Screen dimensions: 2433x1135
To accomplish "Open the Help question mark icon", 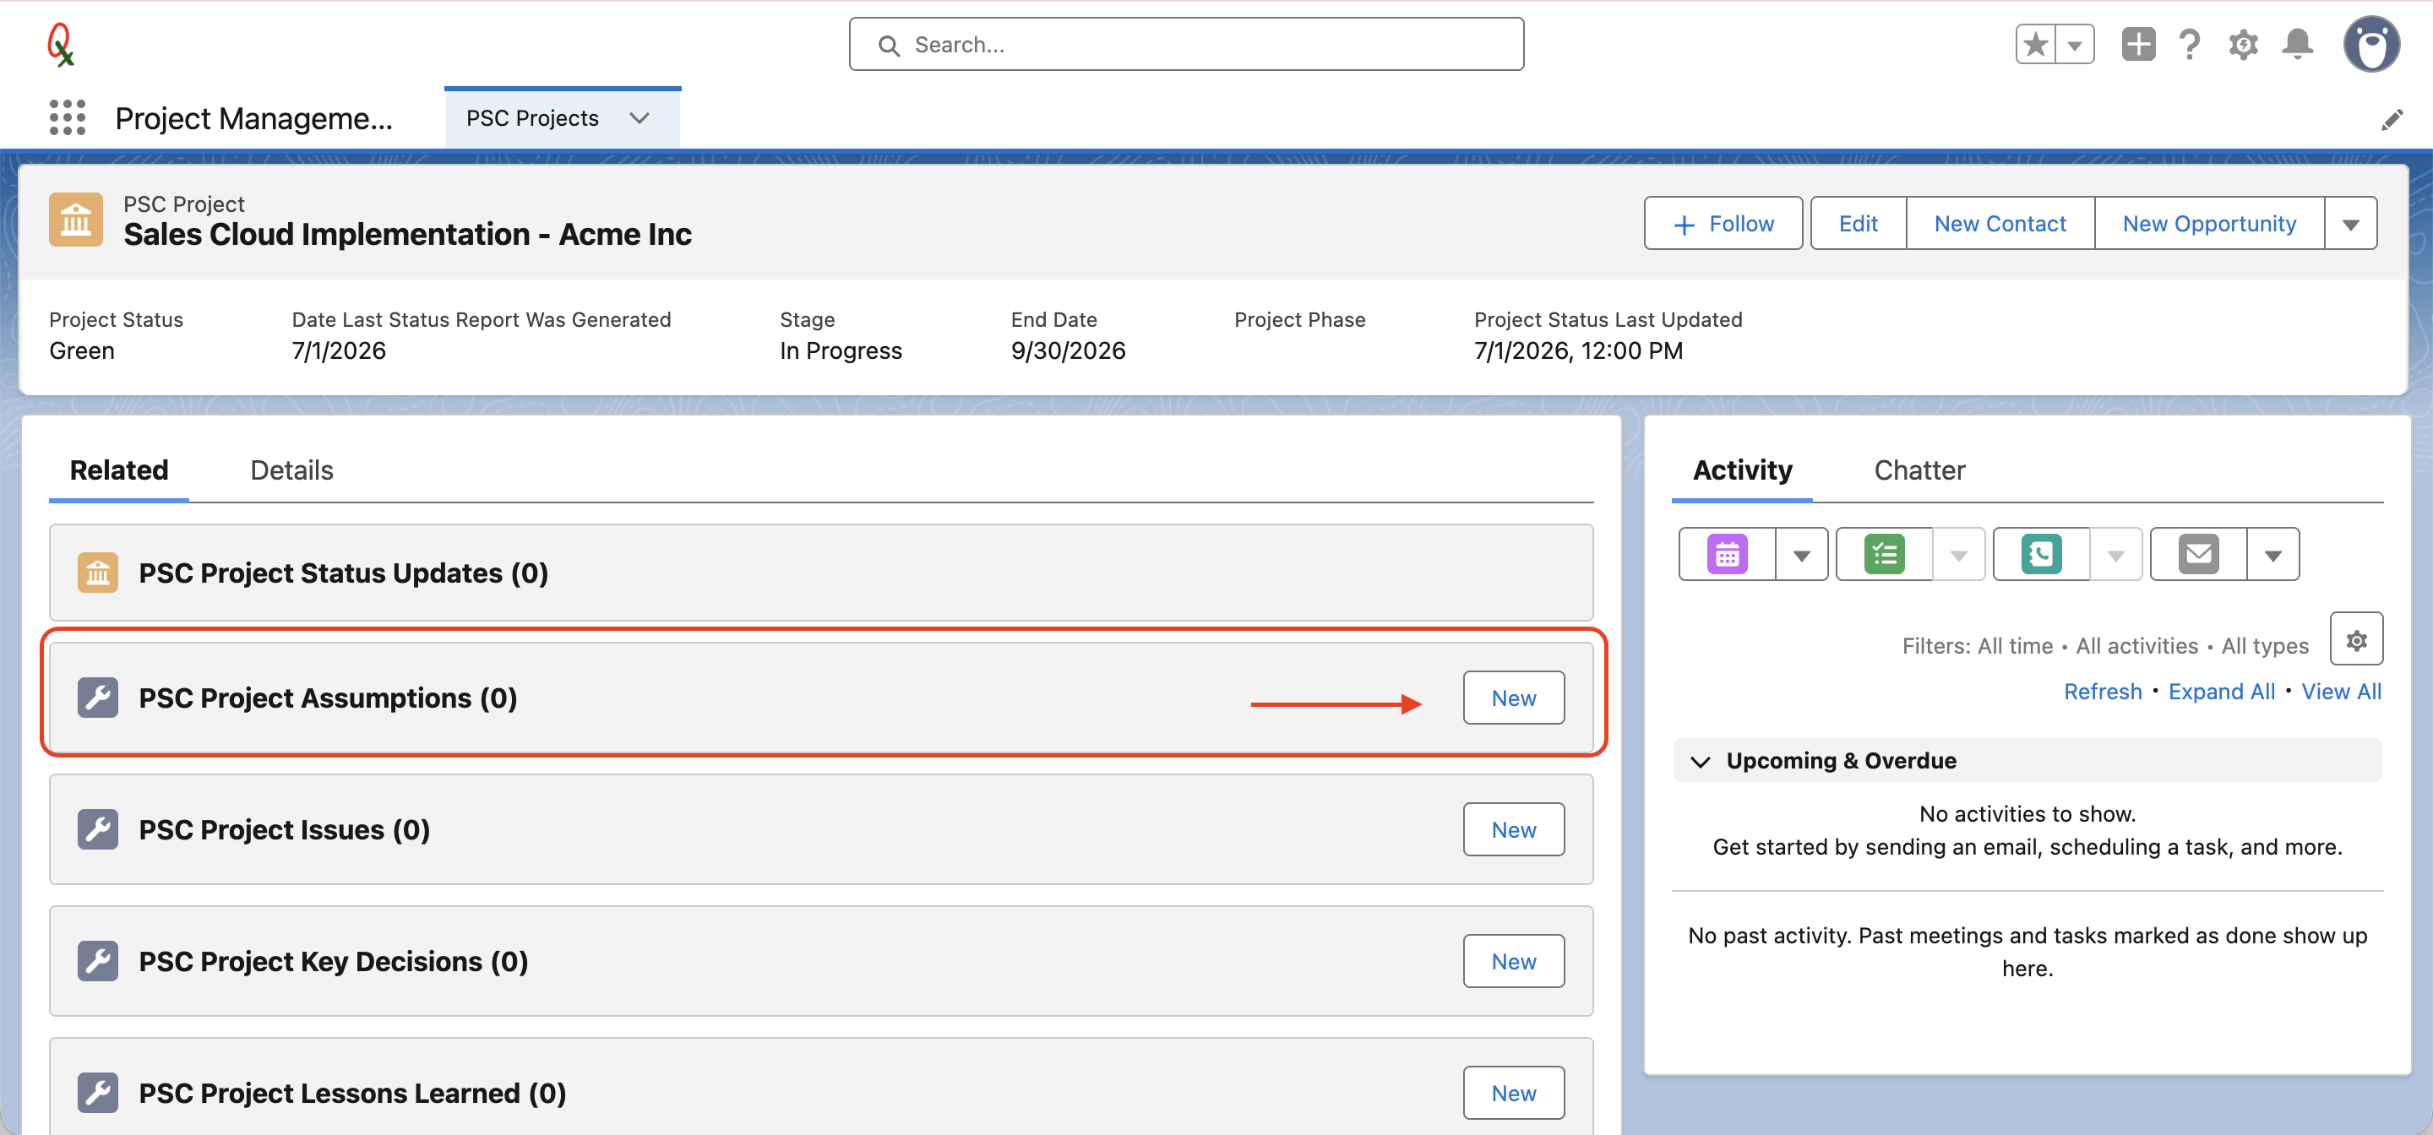I will [x=2190, y=45].
